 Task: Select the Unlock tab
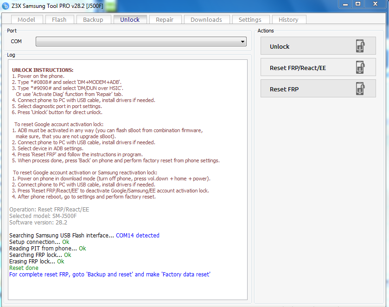[130, 19]
